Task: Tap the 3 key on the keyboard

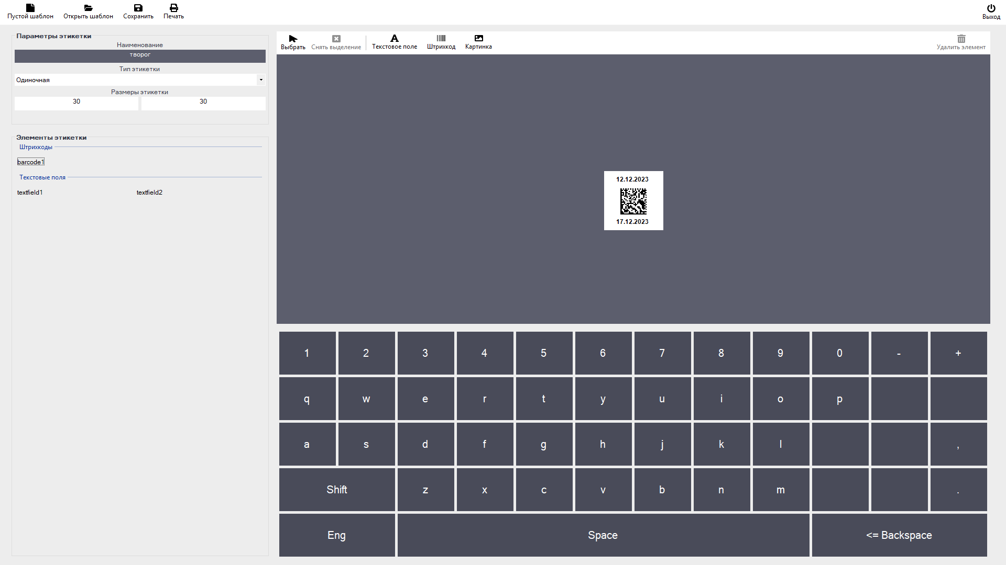Action: (x=426, y=353)
